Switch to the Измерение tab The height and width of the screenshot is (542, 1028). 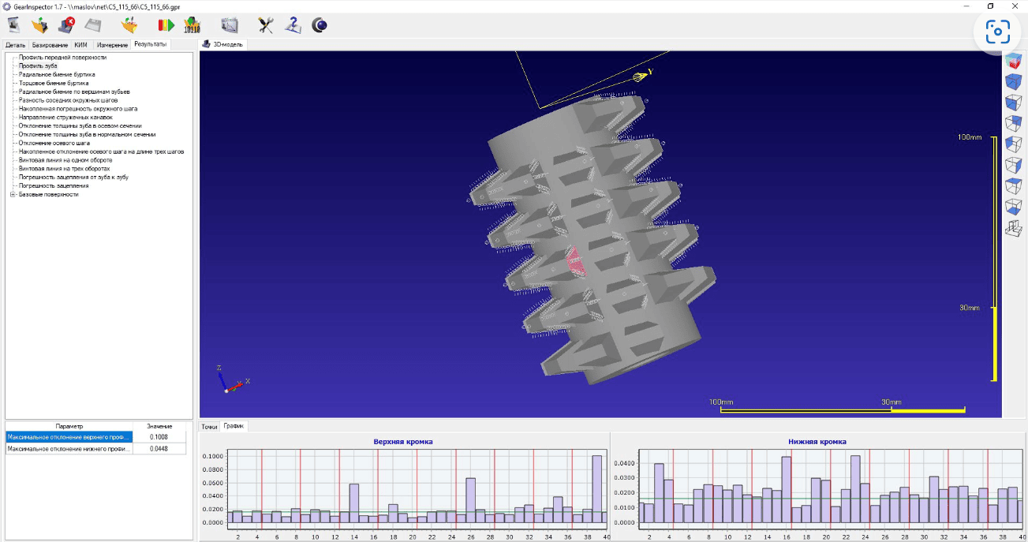[x=112, y=45]
